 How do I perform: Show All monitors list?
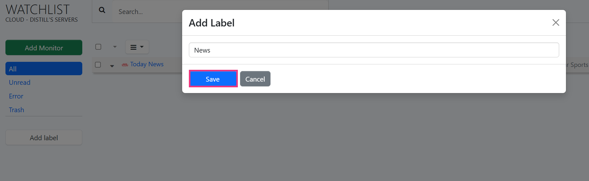[44, 69]
